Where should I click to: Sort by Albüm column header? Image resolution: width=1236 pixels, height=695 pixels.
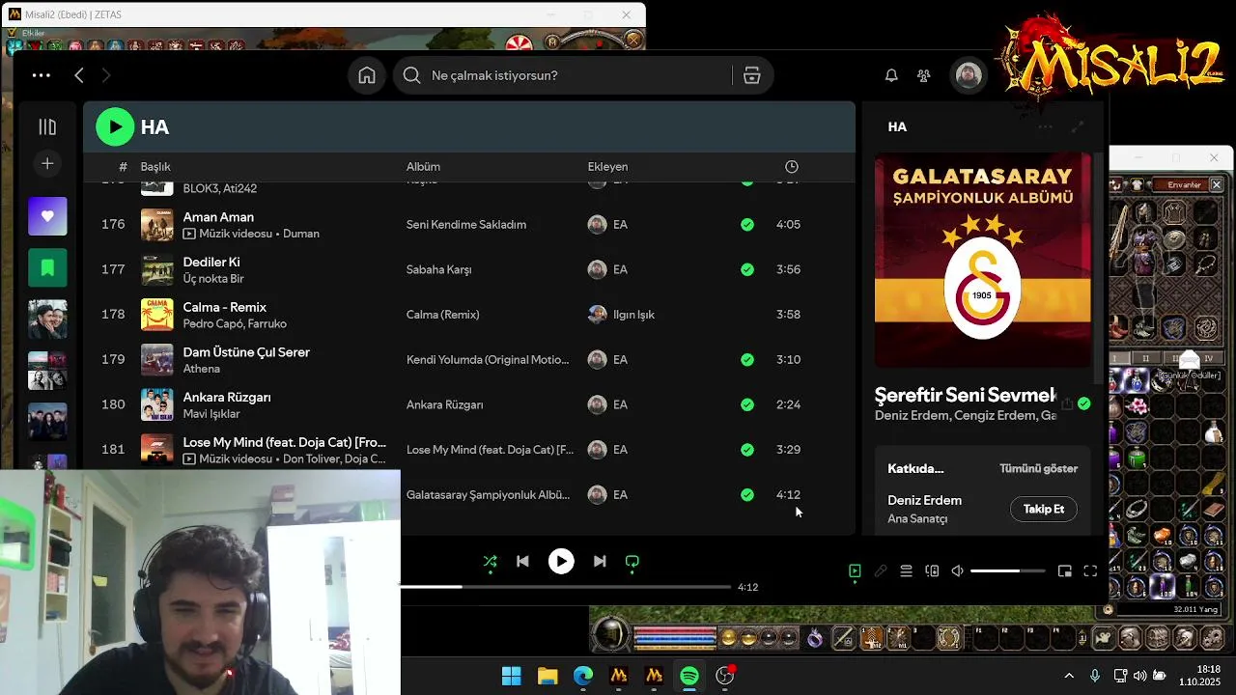pos(423,166)
